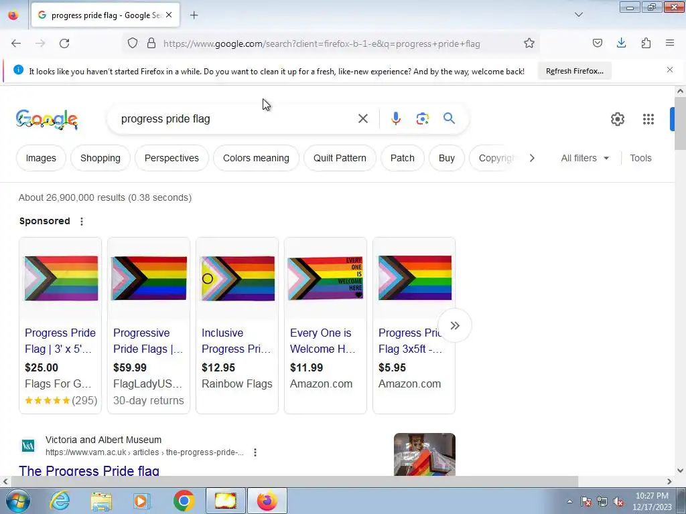The width and height of the screenshot is (686, 514).
Task: Show more filter chips arrow
Action: (532, 158)
